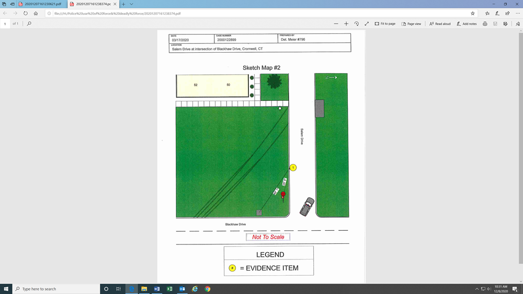Switch to the 20201207161230621.pdf tab
The width and height of the screenshot is (523, 294).
[42, 4]
